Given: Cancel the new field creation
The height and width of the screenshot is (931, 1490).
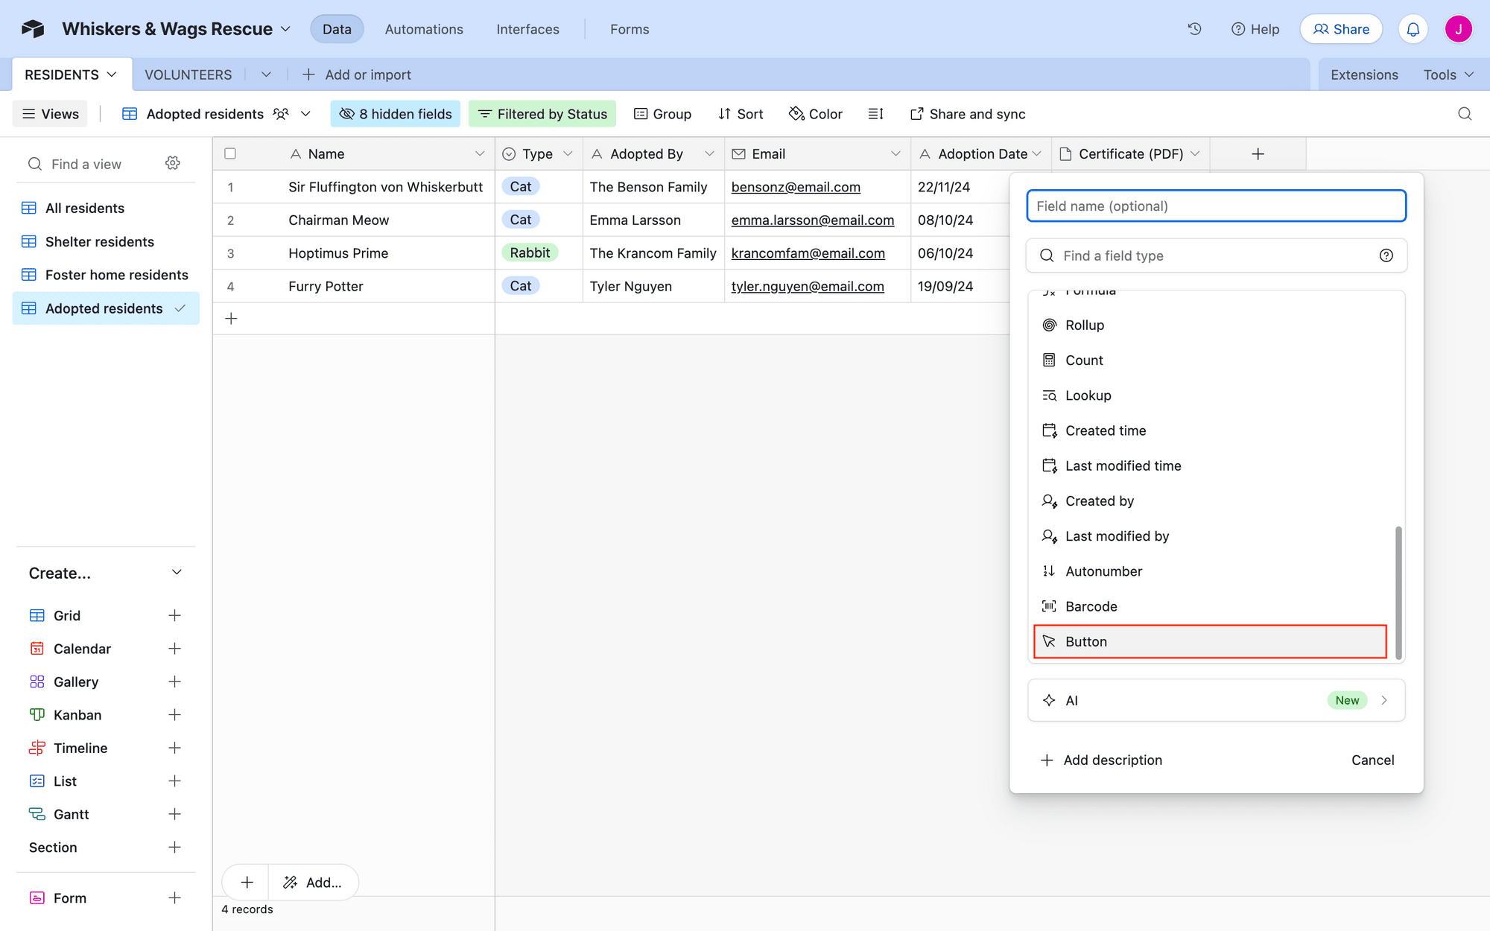Looking at the screenshot, I should click(x=1372, y=760).
